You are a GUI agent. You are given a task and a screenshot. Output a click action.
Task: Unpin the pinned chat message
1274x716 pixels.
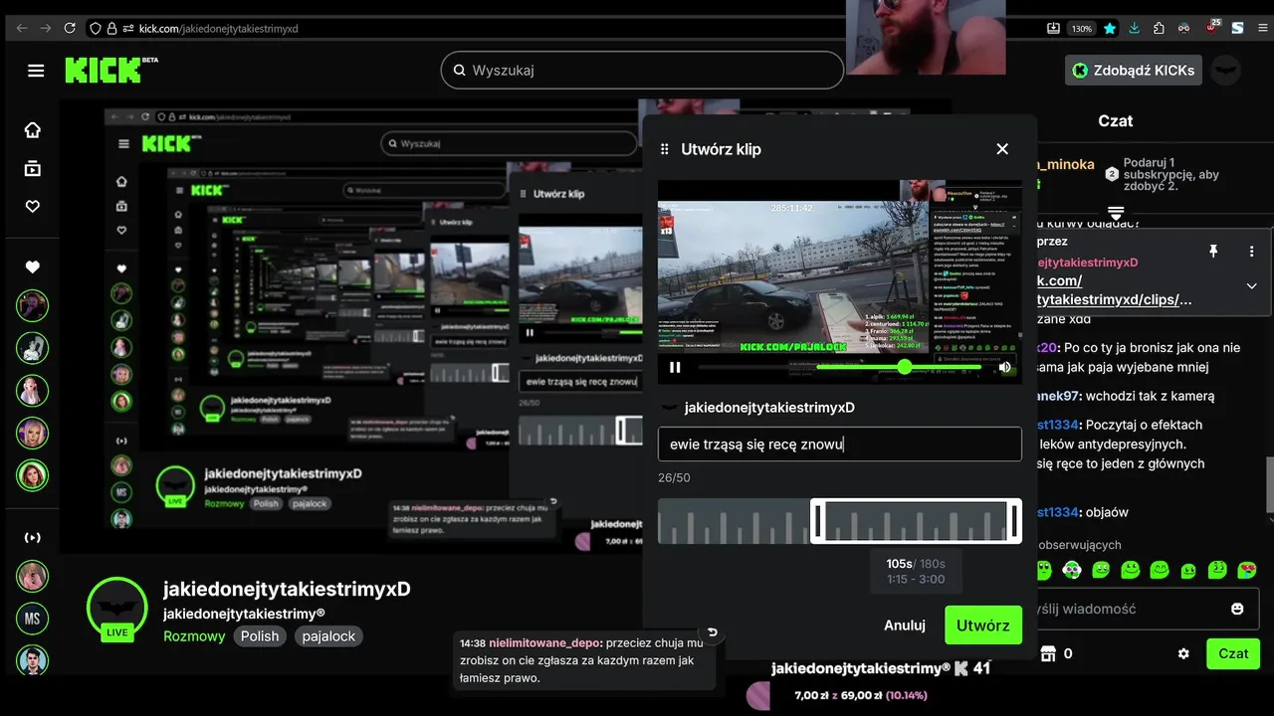(x=1212, y=252)
